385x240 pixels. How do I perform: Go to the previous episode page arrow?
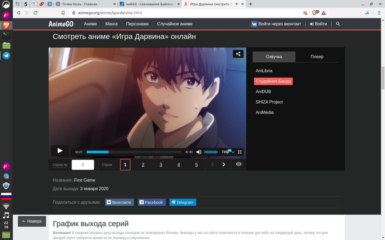pos(212,164)
